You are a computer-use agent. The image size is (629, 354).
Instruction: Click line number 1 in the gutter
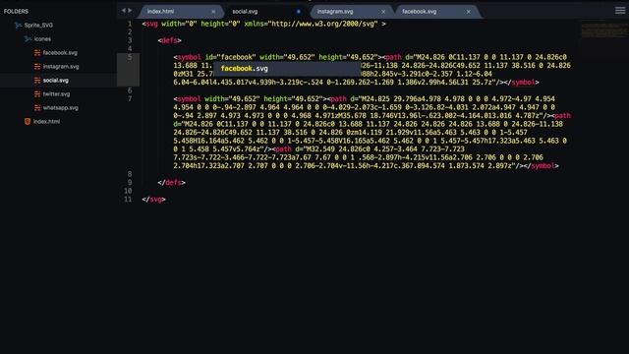(x=130, y=24)
